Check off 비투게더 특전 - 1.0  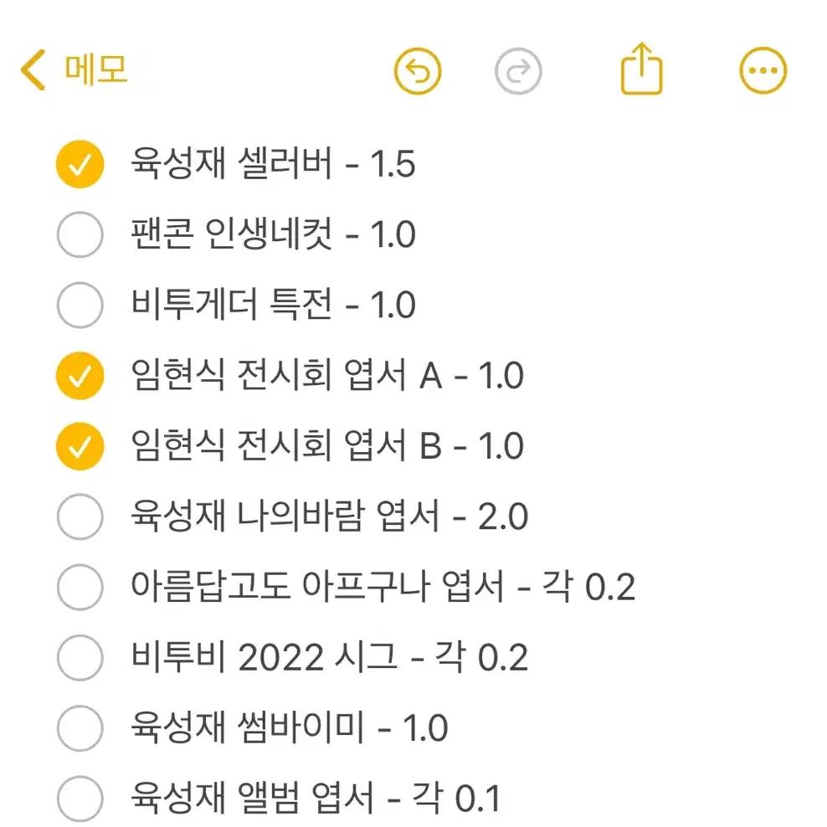pos(80,305)
